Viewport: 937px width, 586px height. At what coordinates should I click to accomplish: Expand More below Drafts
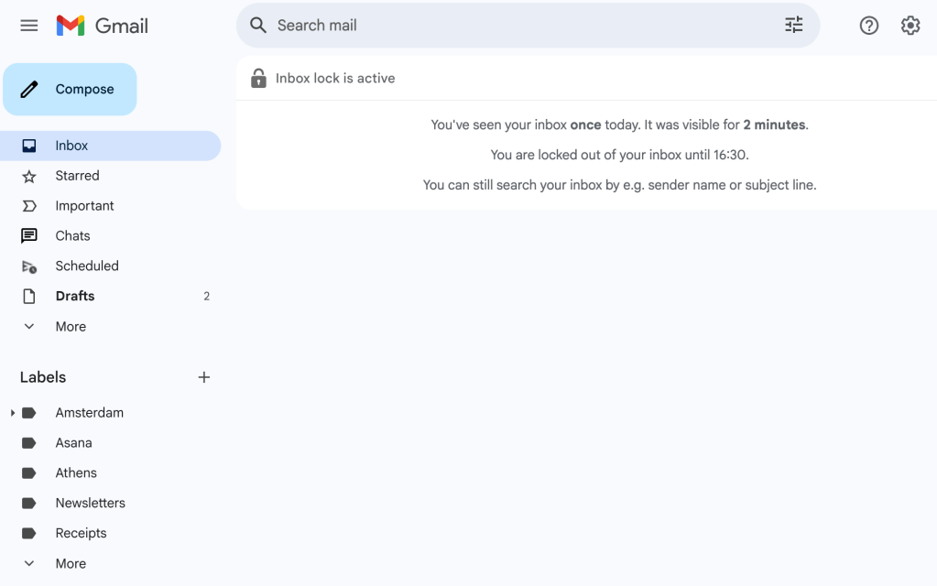click(x=70, y=327)
